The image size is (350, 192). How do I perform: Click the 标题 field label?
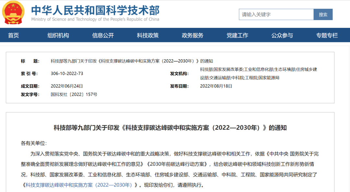tap(30, 61)
